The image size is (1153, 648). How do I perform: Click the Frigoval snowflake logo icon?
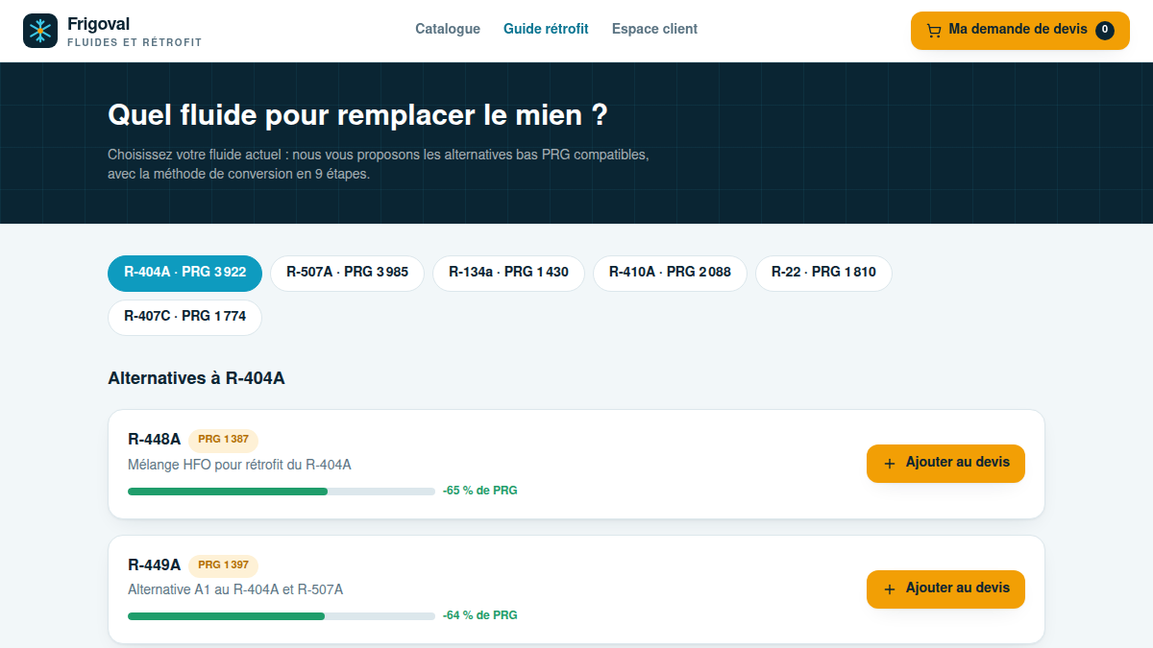(x=40, y=31)
